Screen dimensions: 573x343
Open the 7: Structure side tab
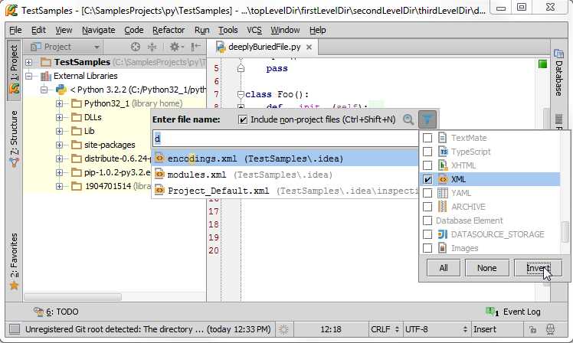pos(14,139)
